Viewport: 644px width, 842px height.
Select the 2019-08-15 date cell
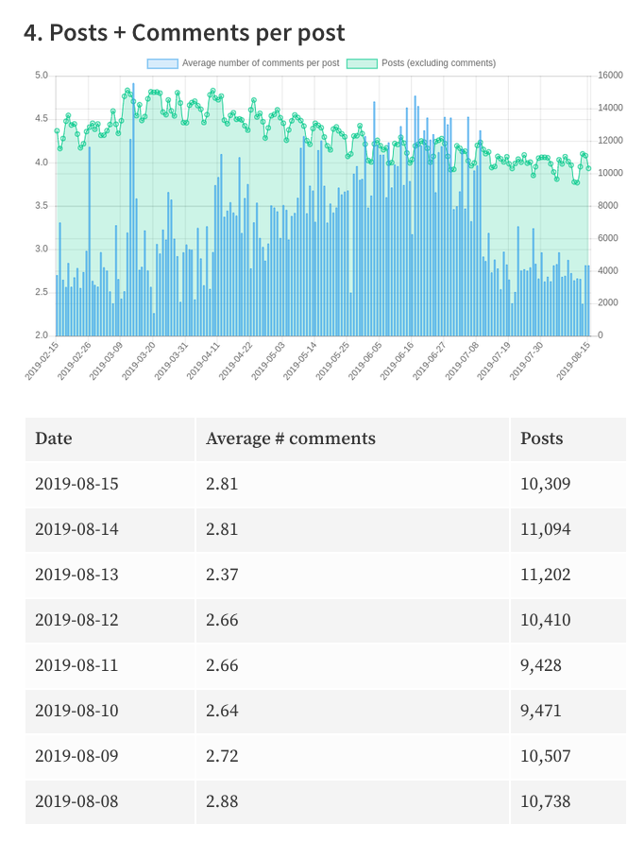(x=76, y=484)
